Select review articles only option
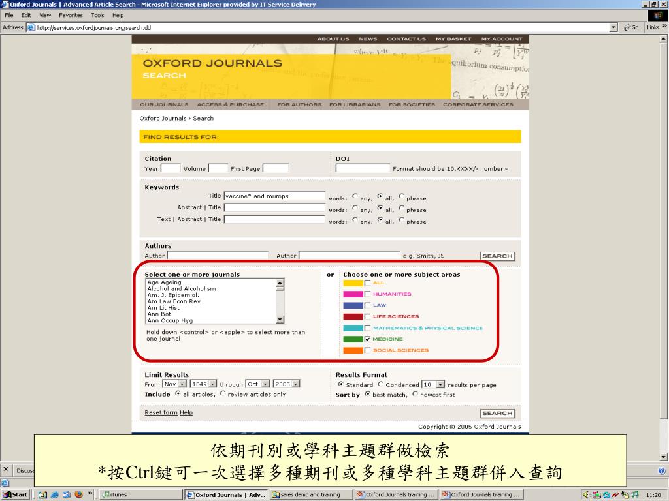 [223, 393]
